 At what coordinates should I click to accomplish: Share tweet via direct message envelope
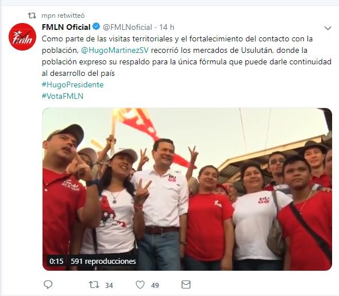[186, 285]
